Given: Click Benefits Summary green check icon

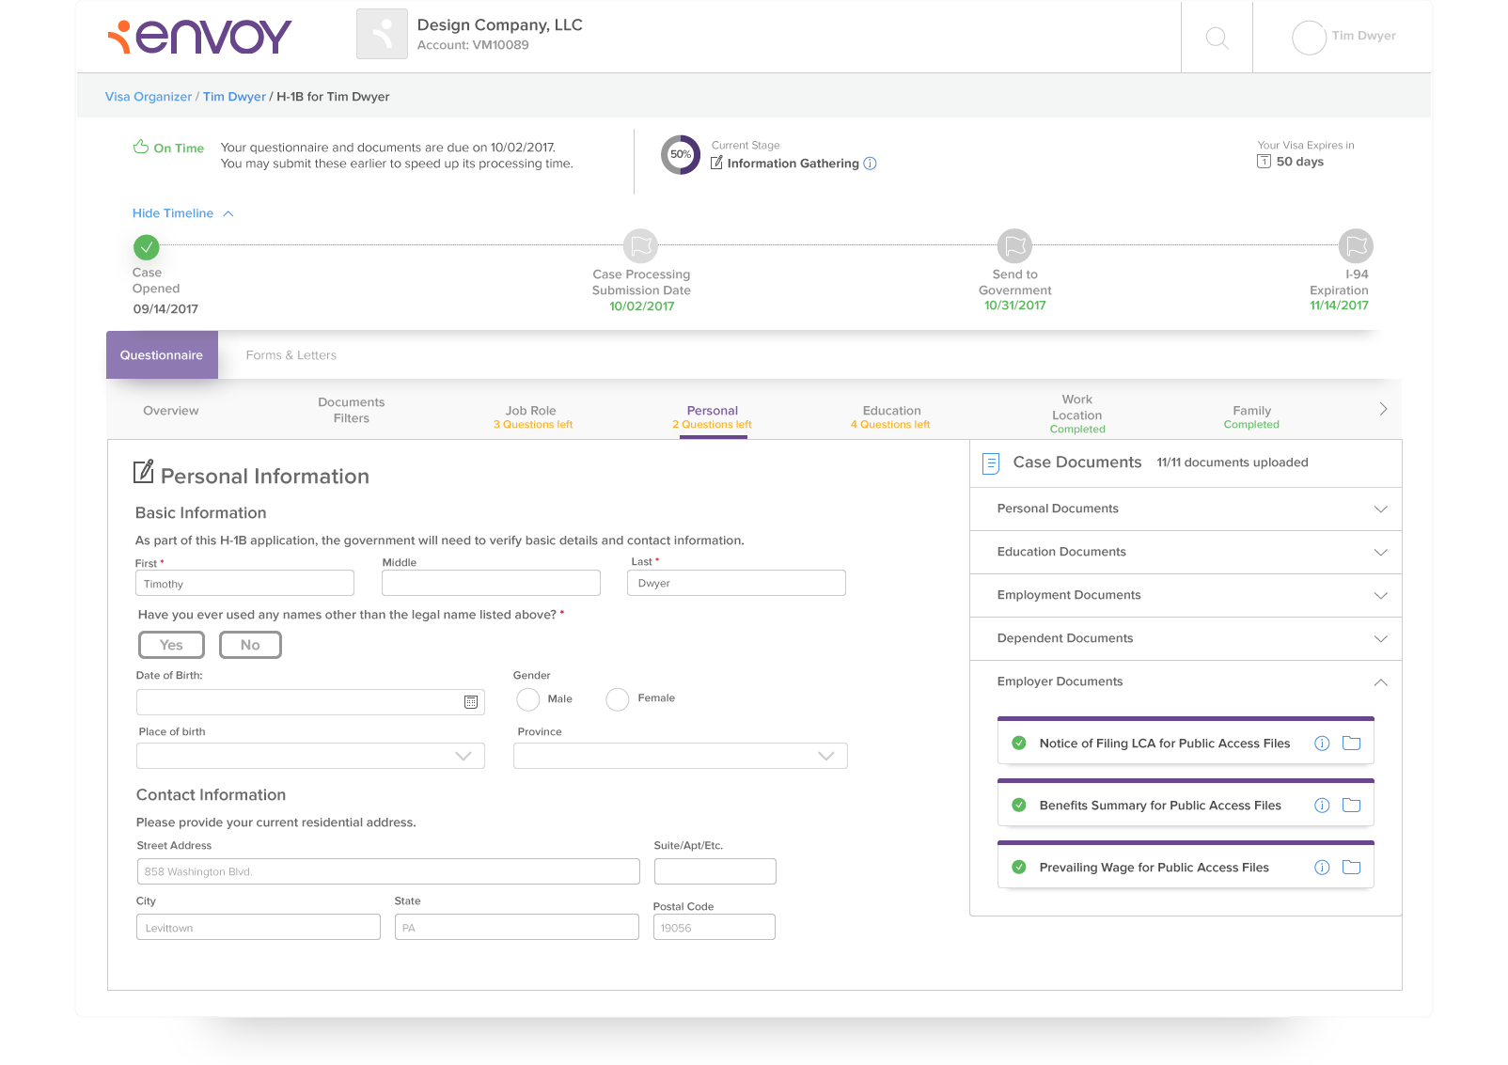Looking at the screenshot, I should pos(1019,806).
